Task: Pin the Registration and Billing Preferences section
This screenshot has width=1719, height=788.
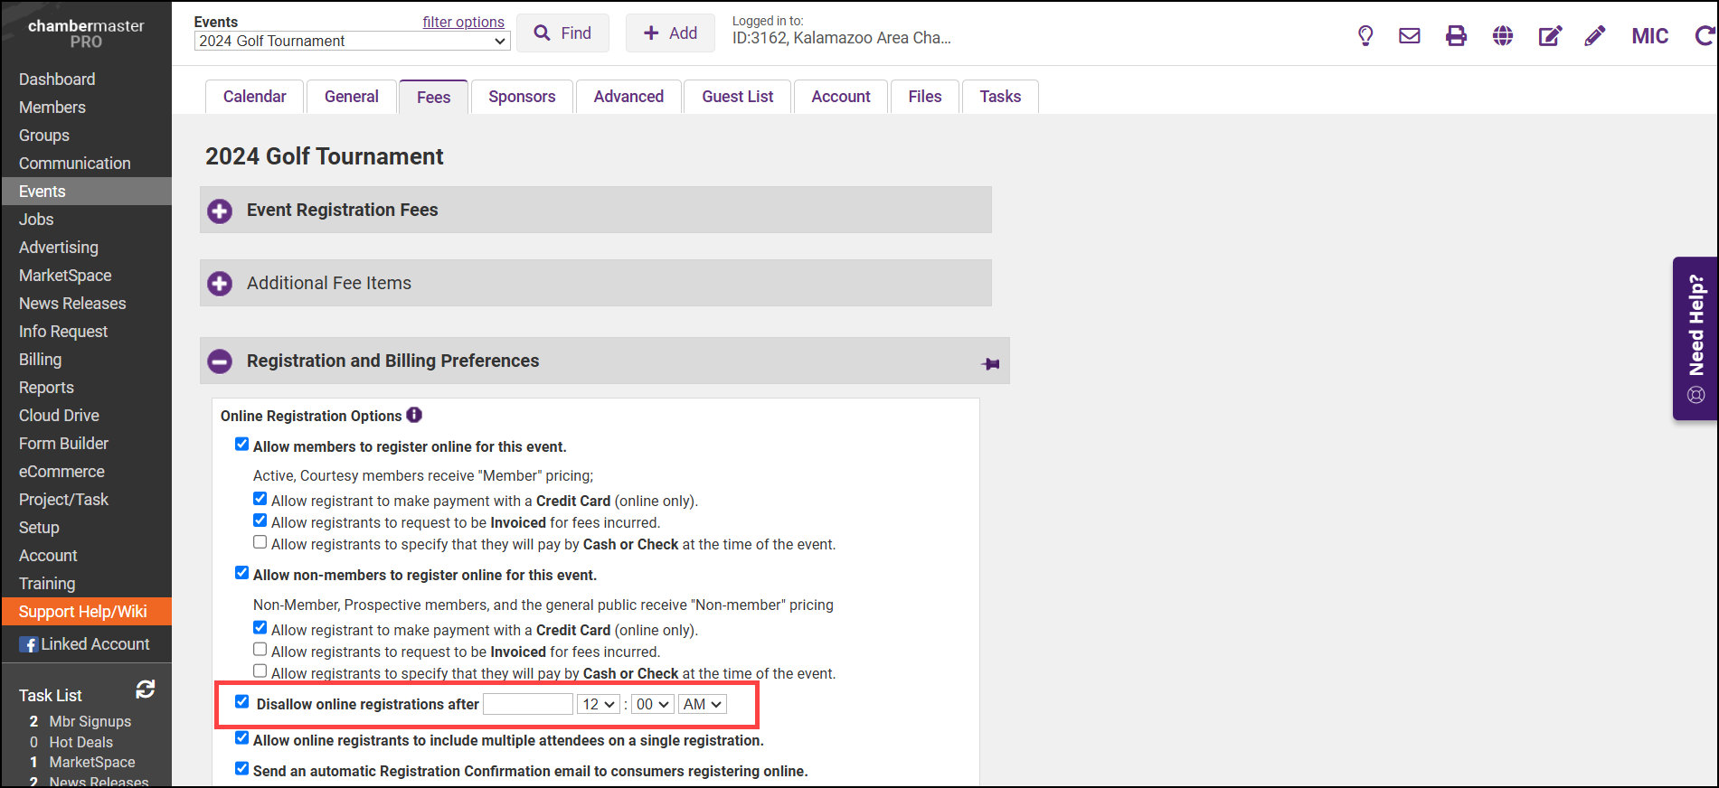Action: (x=990, y=363)
